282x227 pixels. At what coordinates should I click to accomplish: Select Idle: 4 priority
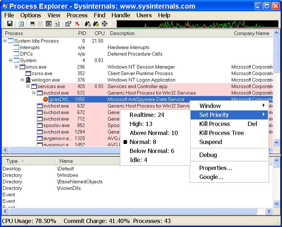[x=138, y=160]
